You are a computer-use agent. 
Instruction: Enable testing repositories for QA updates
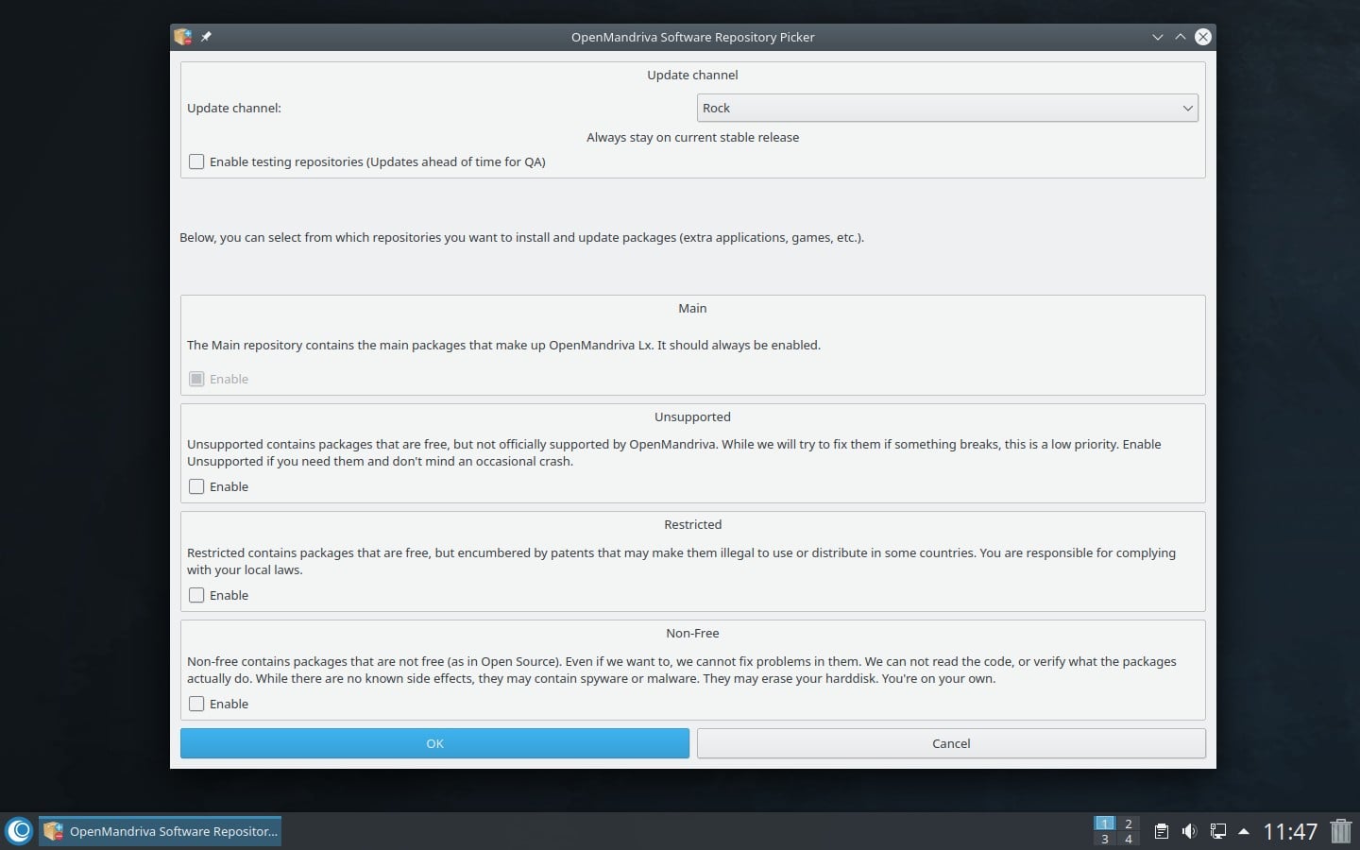pyautogui.click(x=196, y=161)
